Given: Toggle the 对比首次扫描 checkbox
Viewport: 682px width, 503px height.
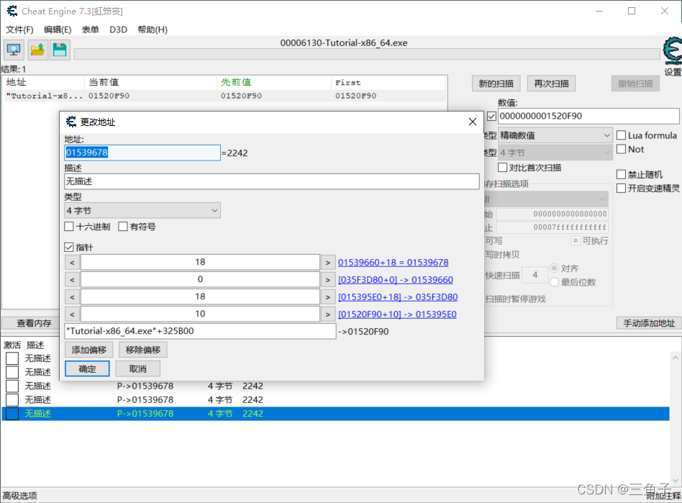Looking at the screenshot, I should click(x=502, y=168).
